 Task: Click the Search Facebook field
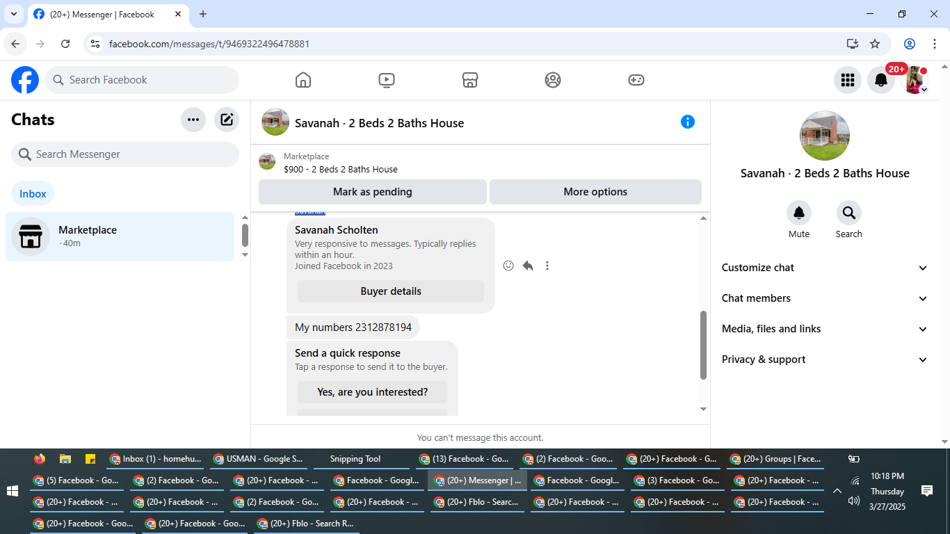[x=142, y=80]
